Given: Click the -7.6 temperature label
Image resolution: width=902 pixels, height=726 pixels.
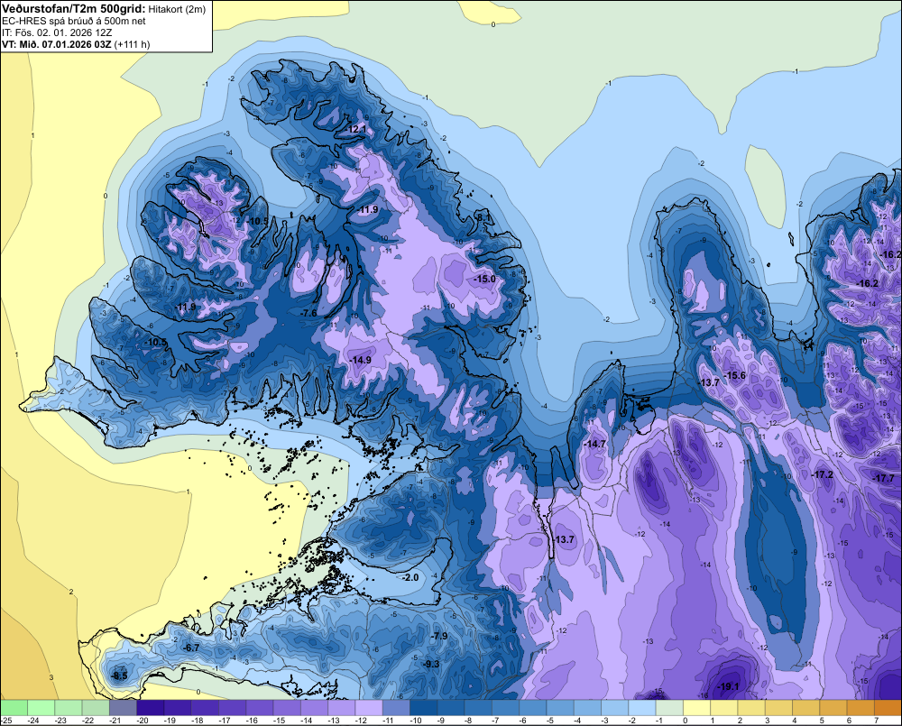Looking at the screenshot, I should point(308,314).
